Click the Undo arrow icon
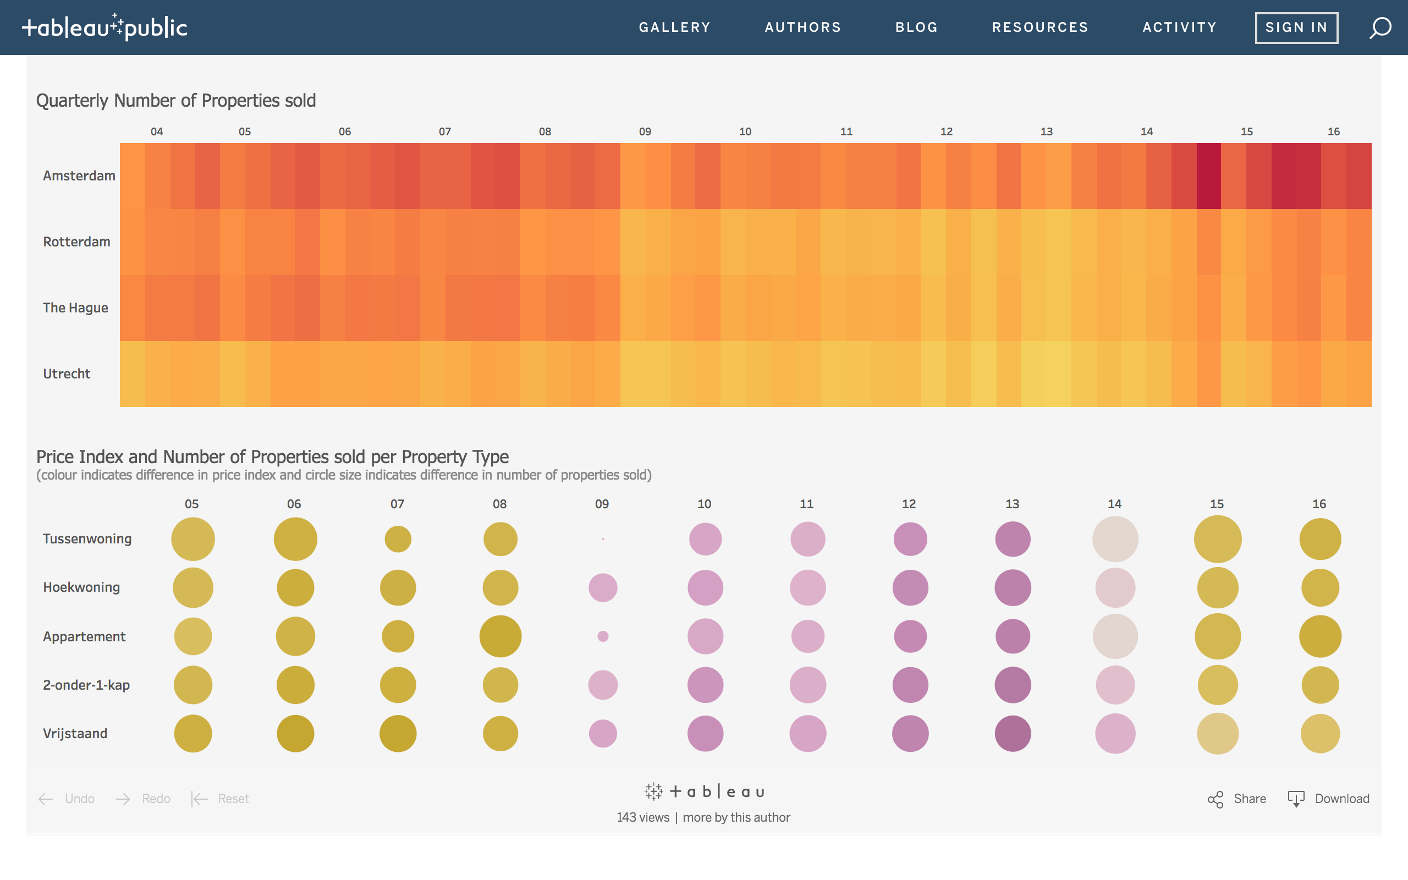This screenshot has width=1408, height=880. [x=46, y=799]
